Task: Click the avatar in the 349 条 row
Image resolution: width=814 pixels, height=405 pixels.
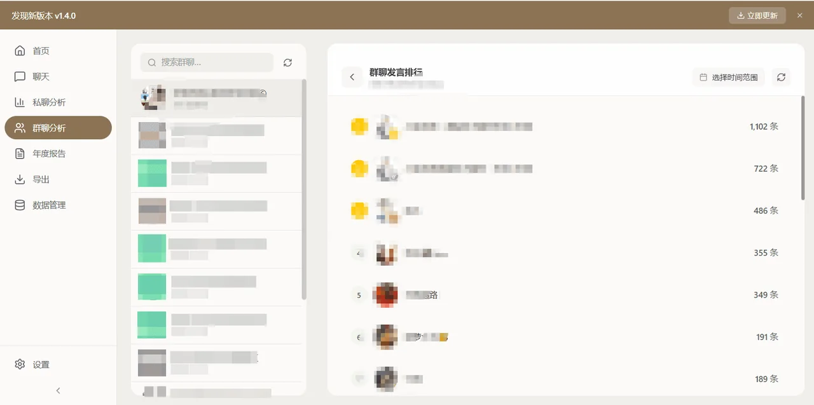Action: [387, 295]
